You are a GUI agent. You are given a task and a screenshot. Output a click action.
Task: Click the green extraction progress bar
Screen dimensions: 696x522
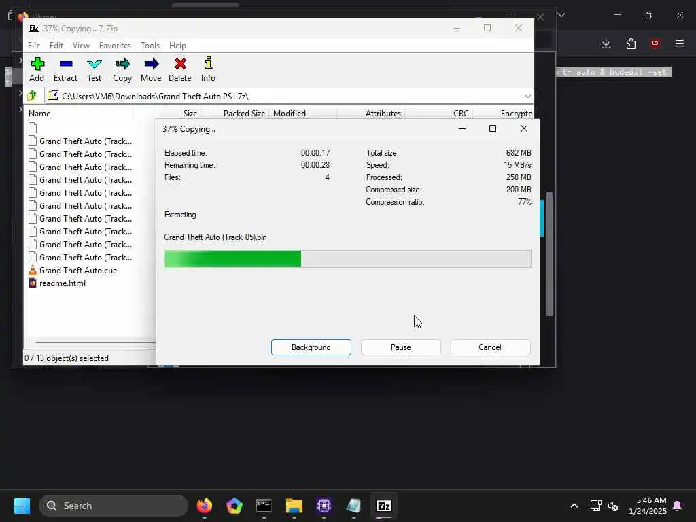347,259
